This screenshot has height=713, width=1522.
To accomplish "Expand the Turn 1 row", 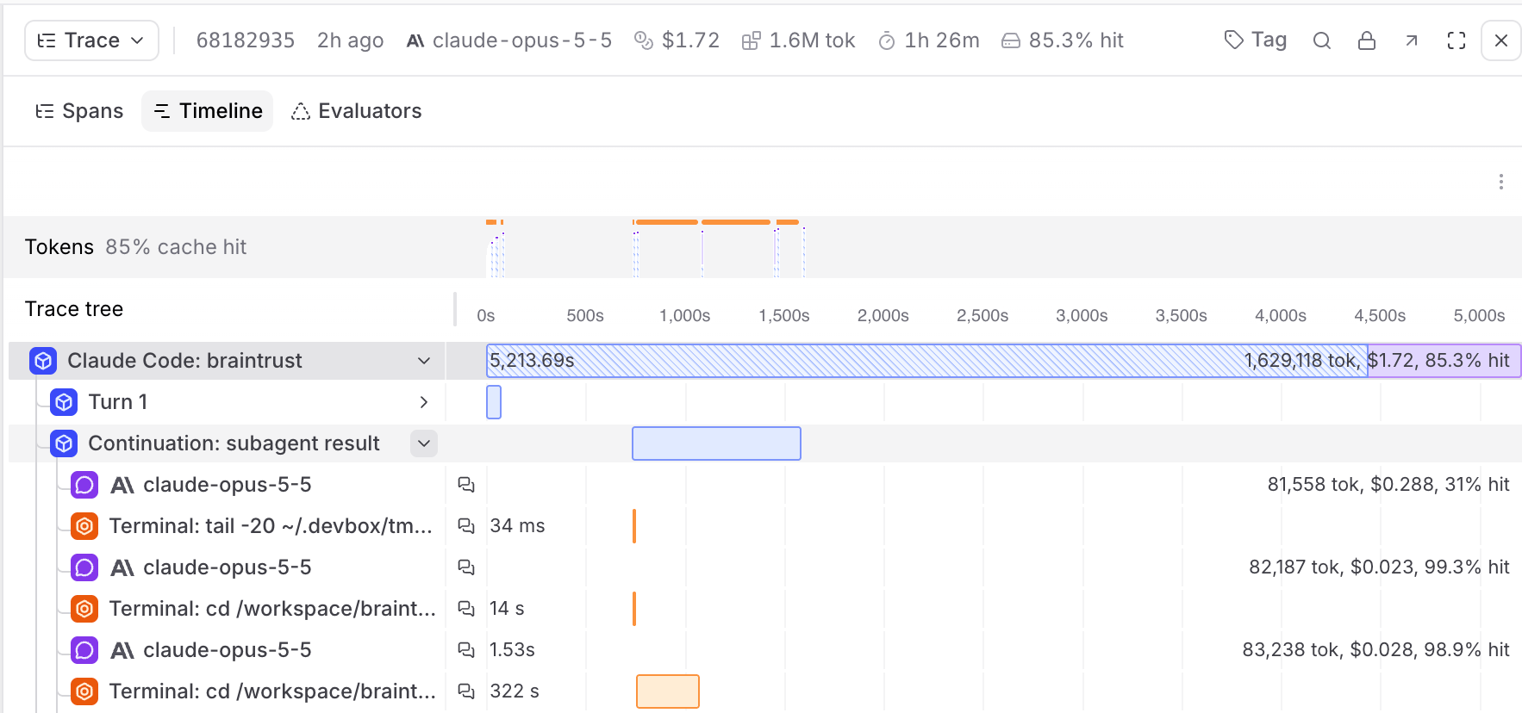I will (x=424, y=402).
